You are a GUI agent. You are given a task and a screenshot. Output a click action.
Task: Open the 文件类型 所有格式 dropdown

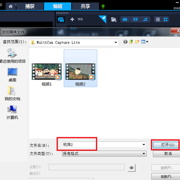[104, 154]
